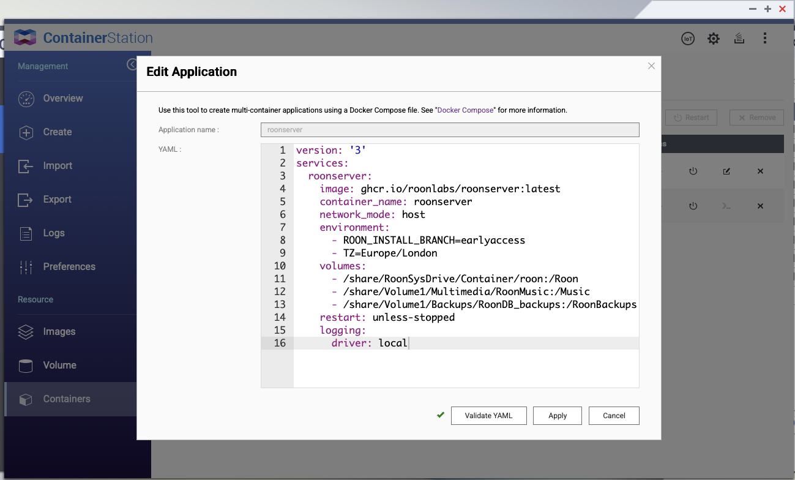Select Export in the sidebar
The image size is (795, 480).
(58, 199)
